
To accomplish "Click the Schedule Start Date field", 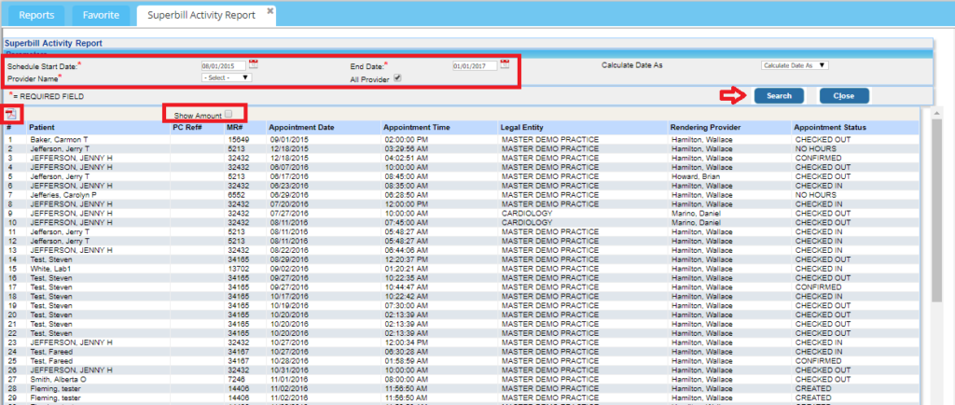I will tap(223, 65).
